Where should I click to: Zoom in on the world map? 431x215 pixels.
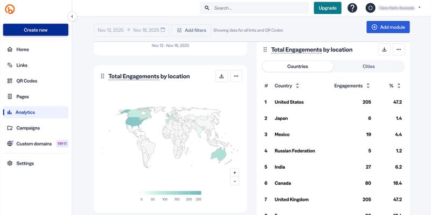[234, 173]
